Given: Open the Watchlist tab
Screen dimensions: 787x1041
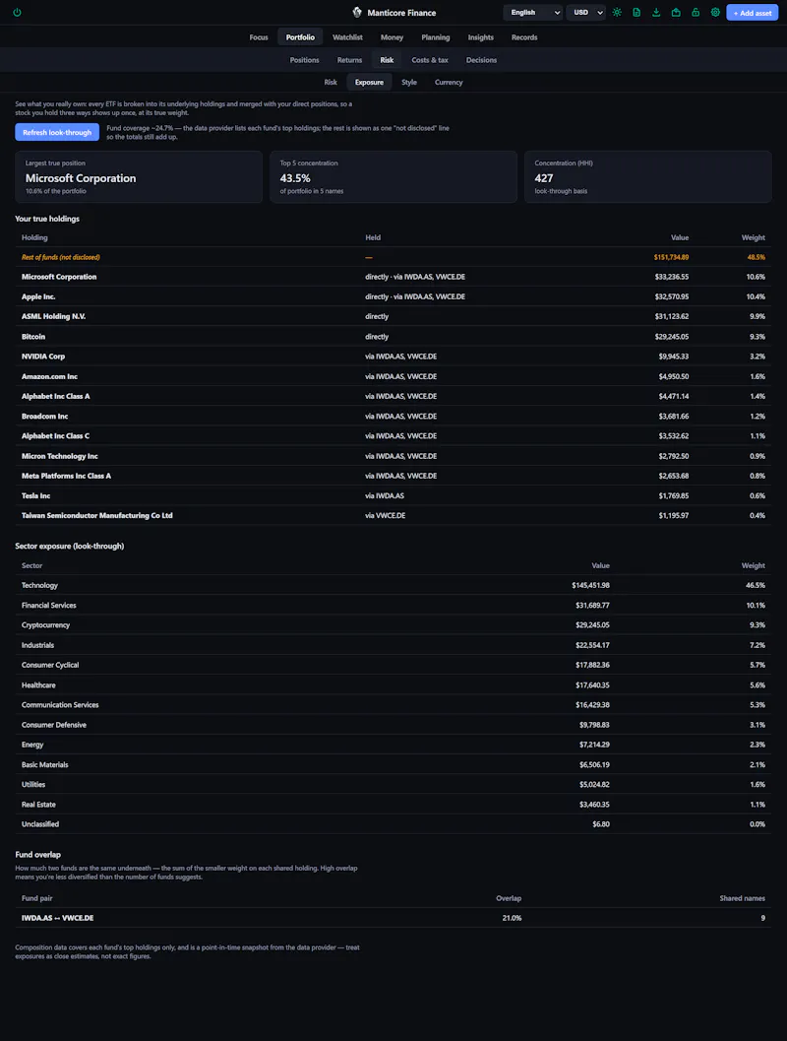Looking at the screenshot, I should 347,37.
